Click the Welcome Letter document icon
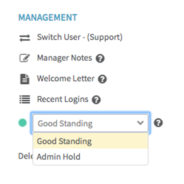Image resolution: width=184 pixels, height=184 pixels. point(25,79)
